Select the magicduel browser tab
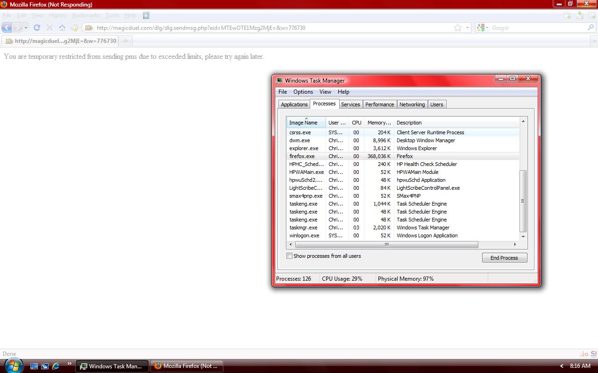The width and height of the screenshot is (598, 373). [x=60, y=41]
